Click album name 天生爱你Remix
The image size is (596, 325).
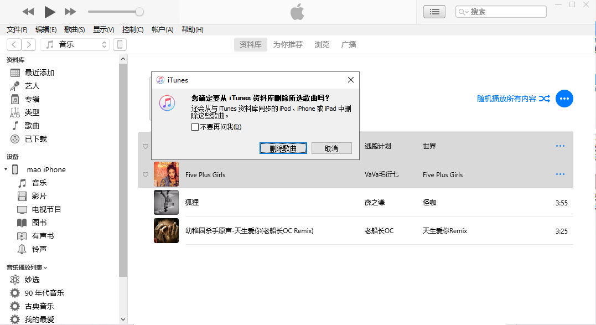pos(445,231)
